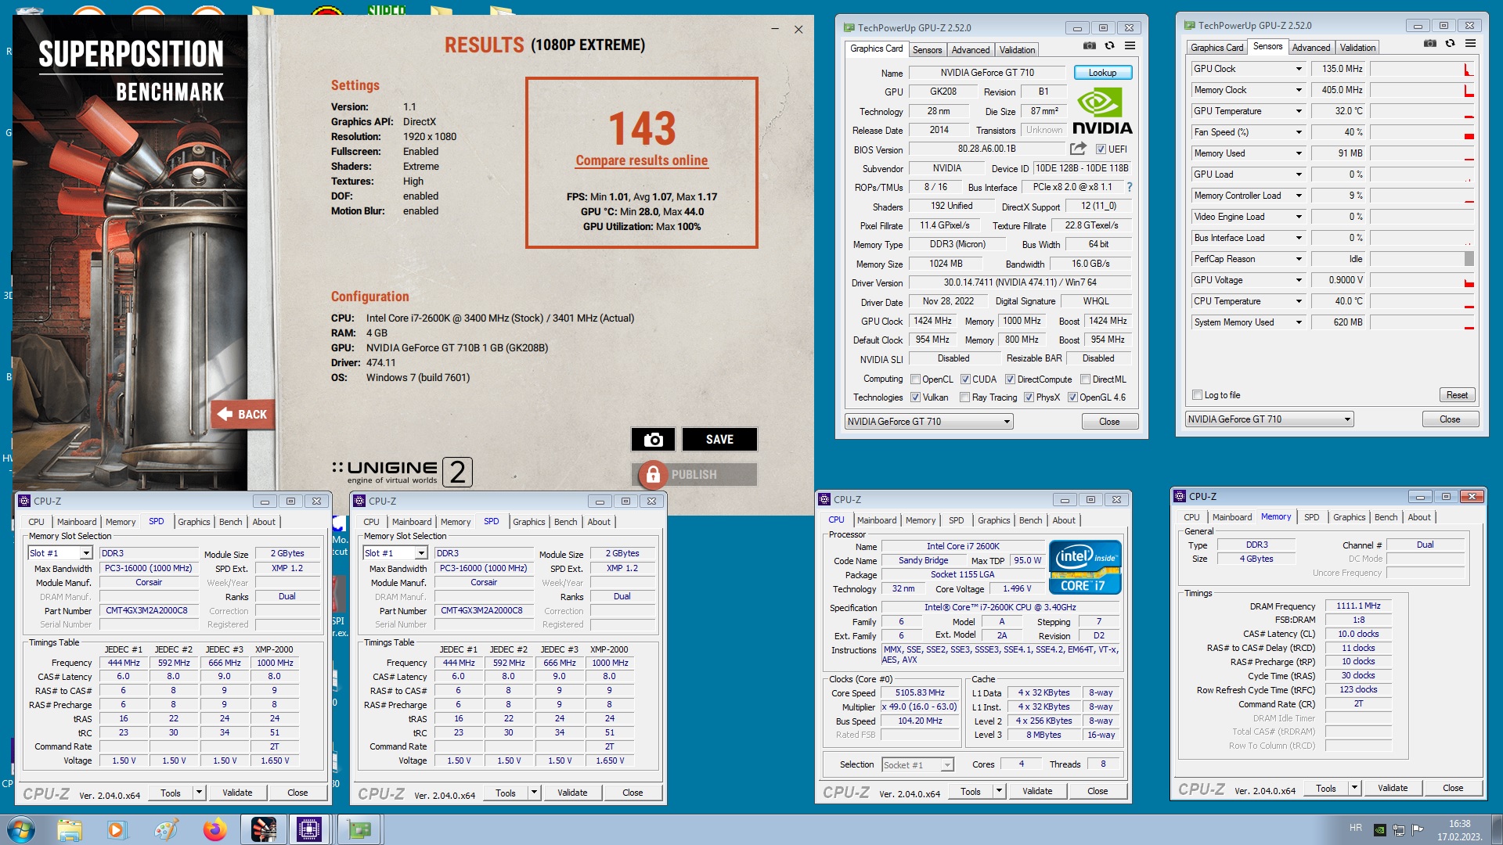This screenshot has height=845, width=1503.
Task: Expand the GPU Clock sensor dropdown
Action: click(x=1299, y=69)
